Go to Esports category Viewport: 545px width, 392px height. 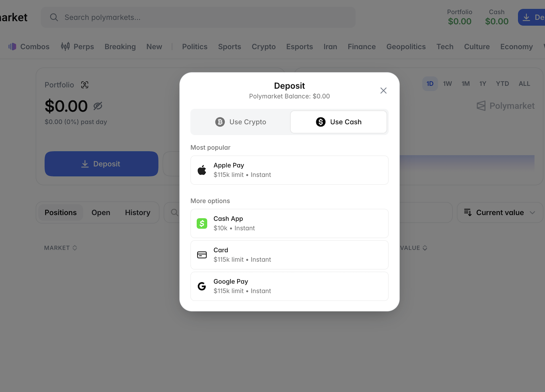(x=299, y=47)
